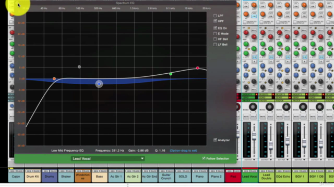Click Lead Vocal pan knob
The height and width of the screenshot is (187, 334).
(x=253, y=106)
